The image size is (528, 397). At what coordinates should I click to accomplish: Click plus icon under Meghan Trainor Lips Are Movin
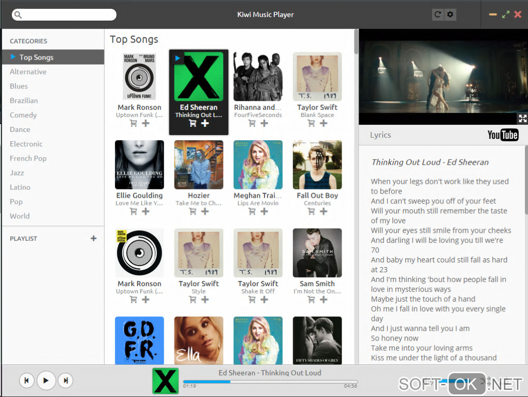pos(265,212)
